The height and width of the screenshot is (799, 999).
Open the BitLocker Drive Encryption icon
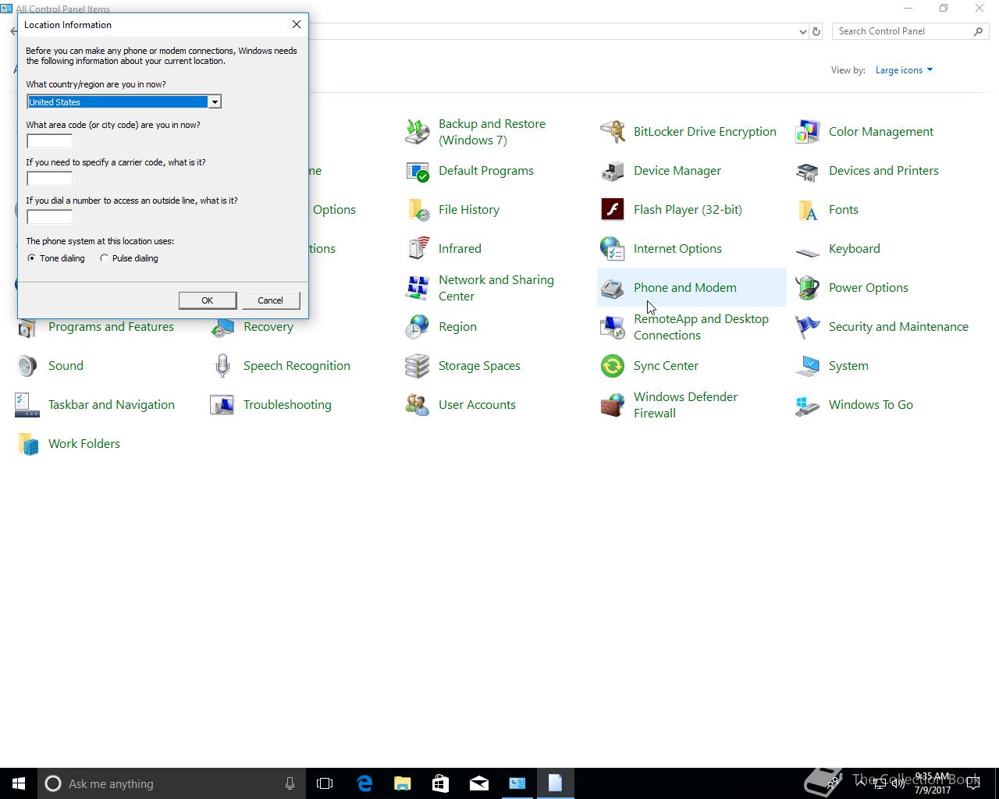tap(613, 132)
